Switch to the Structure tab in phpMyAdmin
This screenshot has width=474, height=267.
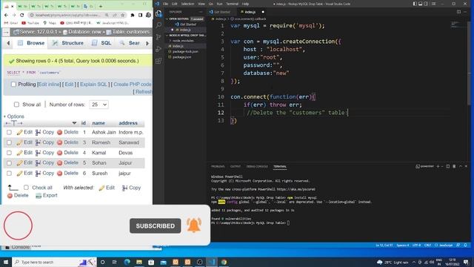click(67, 43)
